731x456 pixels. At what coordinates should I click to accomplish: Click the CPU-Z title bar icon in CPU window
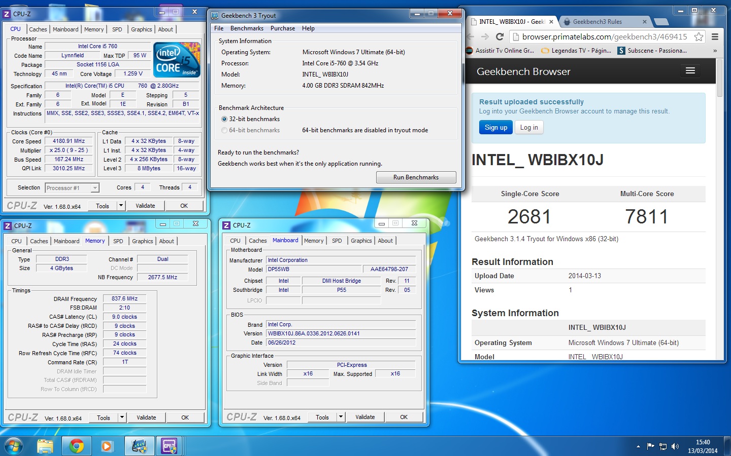click(7, 14)
